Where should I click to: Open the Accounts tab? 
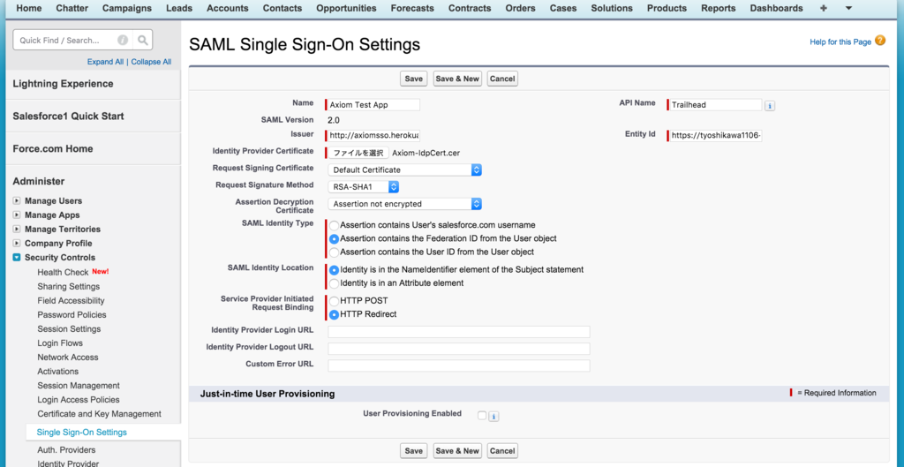coord(227,8)
